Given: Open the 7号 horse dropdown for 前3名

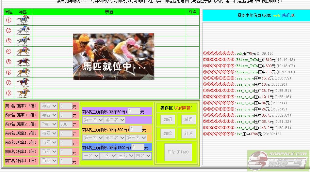Looking at the screenshot, I should [x=49, y=124].
